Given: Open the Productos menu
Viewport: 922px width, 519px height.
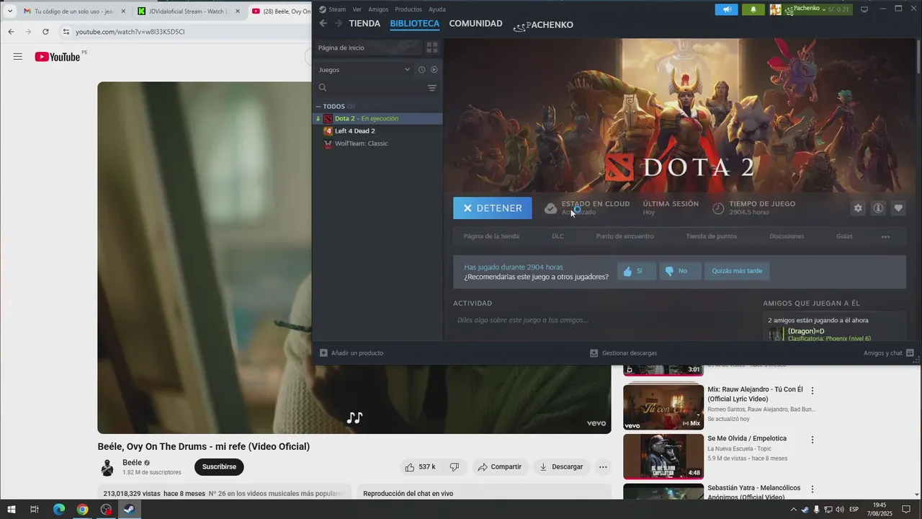Looking at the screenshot, I should point(408,9).
